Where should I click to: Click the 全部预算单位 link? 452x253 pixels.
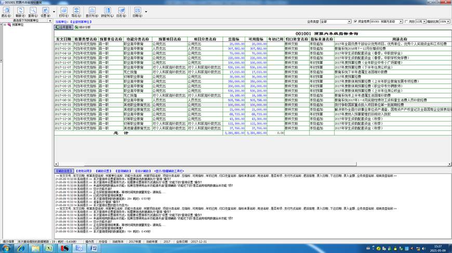[81, 22]
